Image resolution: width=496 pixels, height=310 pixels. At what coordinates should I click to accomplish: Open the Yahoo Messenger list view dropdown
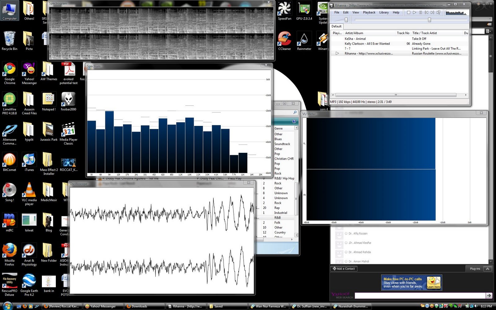click(x=488, y=31)
